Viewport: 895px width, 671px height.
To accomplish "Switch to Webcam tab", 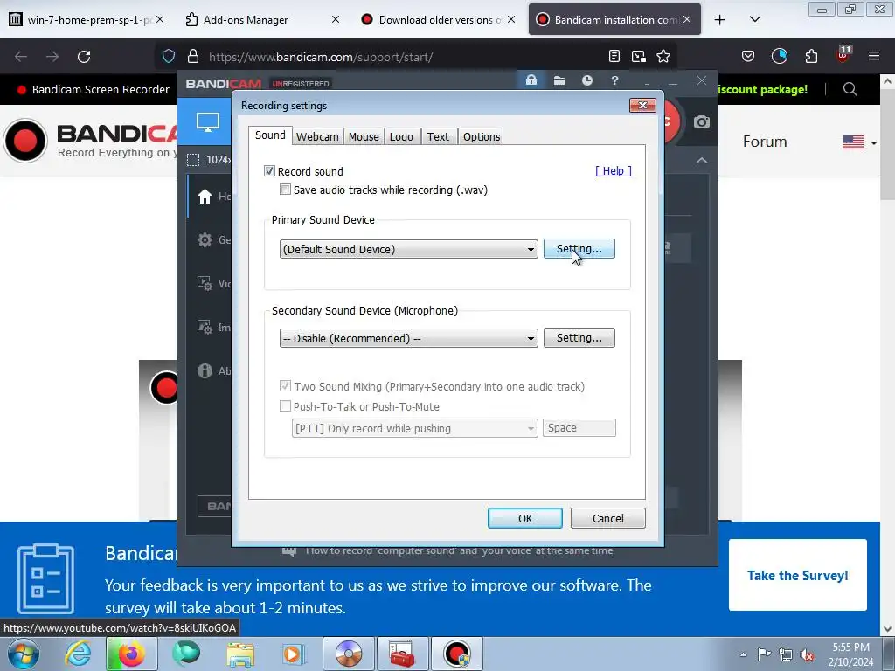I will point(317,137).
